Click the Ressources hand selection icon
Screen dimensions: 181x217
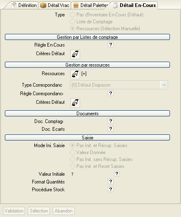point(75,74)
